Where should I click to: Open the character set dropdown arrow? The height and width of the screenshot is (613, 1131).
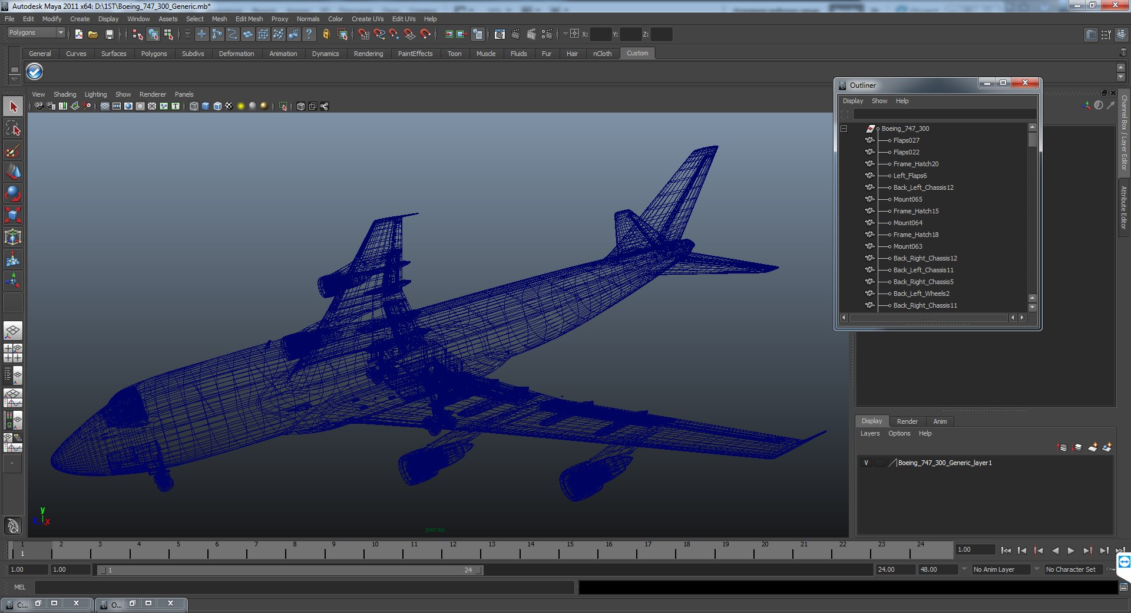1037,569
